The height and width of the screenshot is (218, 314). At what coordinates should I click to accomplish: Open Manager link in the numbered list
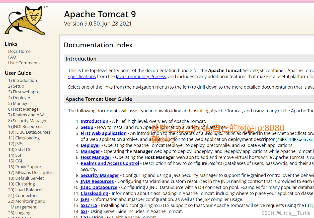tap(90, 151)
